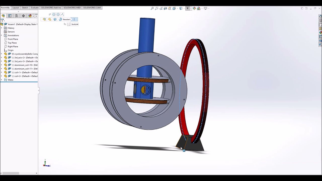Click Section View icon
The image size is (322, 181).
[x=165, y=8]
